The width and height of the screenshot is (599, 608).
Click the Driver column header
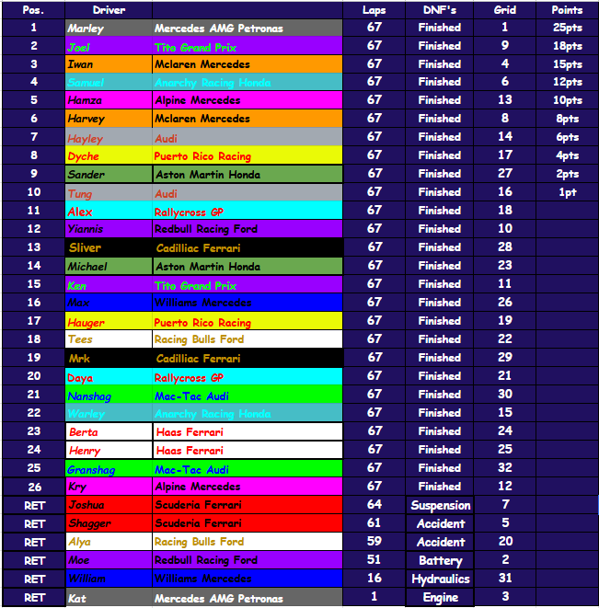point(109,10)
